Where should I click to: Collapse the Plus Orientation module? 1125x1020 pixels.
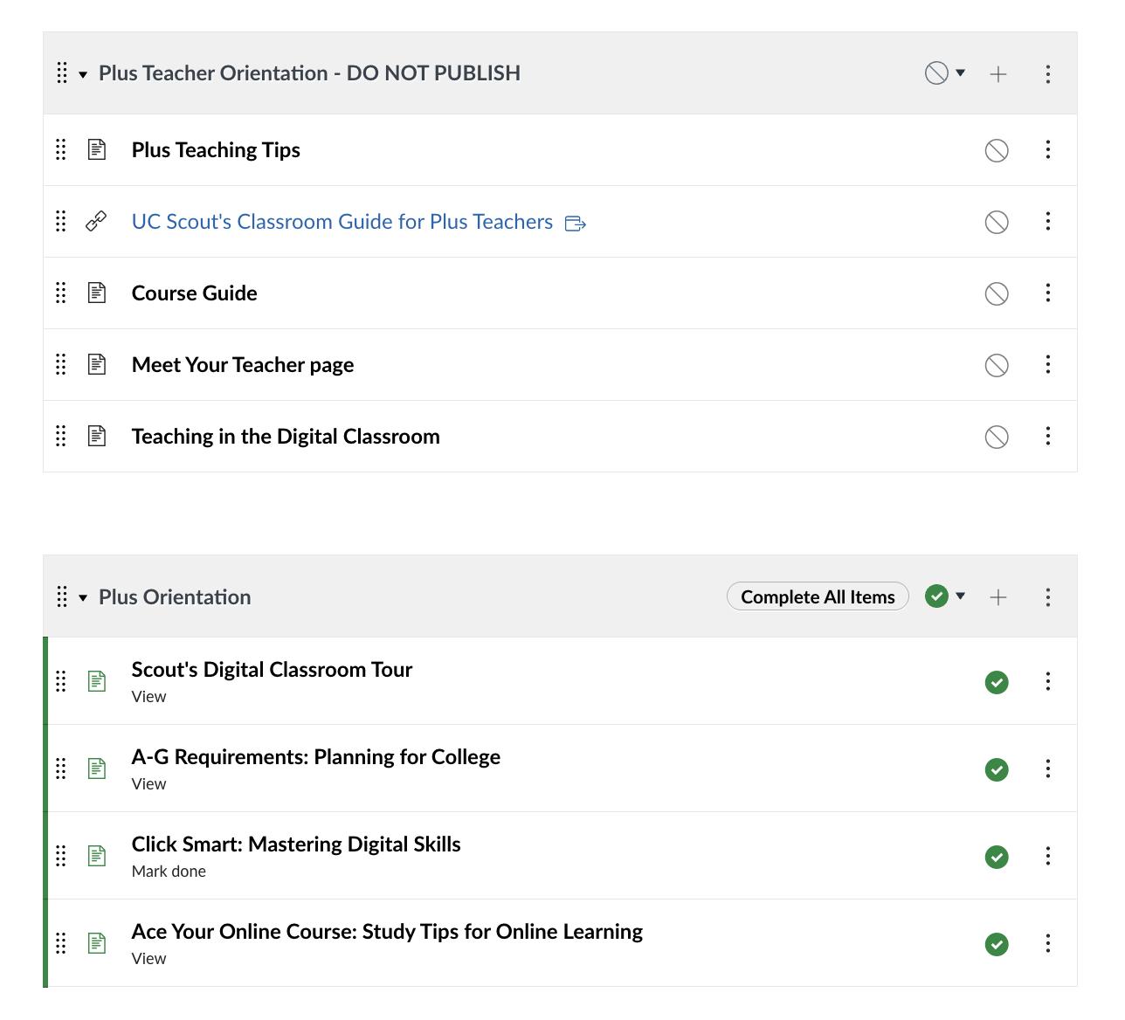pos(83,598)
